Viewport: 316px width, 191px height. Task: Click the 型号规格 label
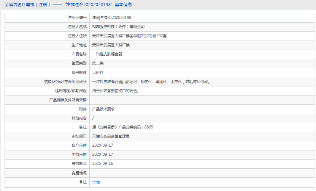coord(79,72)
